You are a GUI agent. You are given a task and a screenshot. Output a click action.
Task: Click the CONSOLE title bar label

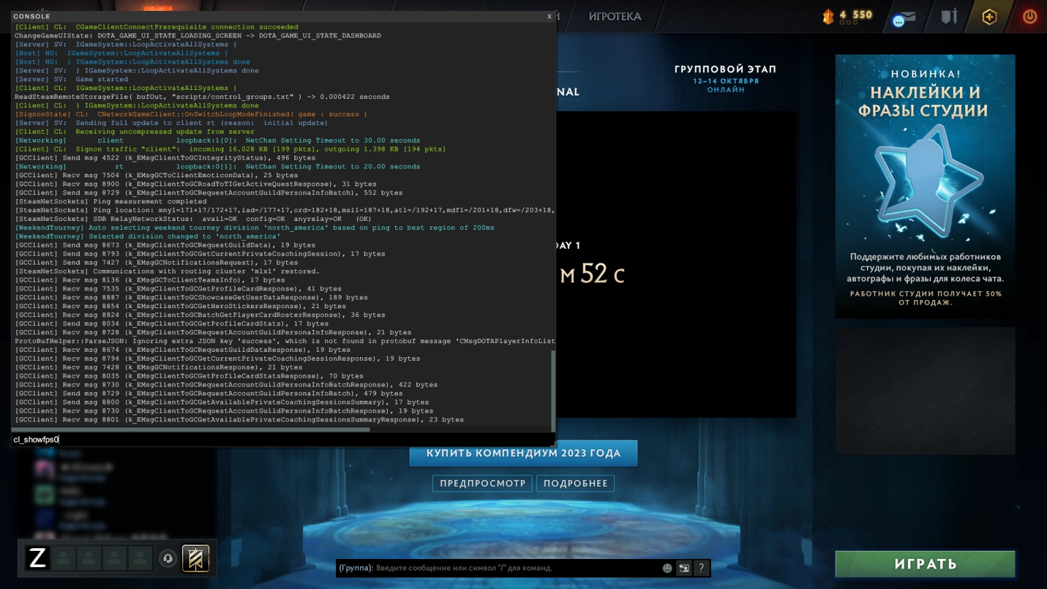[32, 16]
